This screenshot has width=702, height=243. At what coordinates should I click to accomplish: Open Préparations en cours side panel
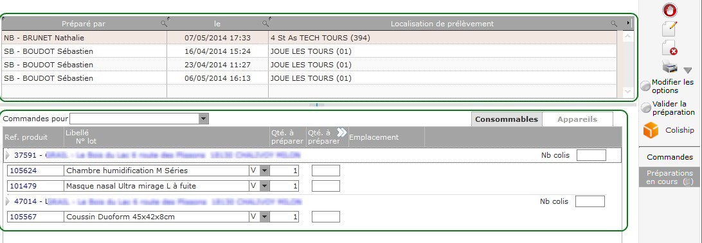[x=670, y=178]
